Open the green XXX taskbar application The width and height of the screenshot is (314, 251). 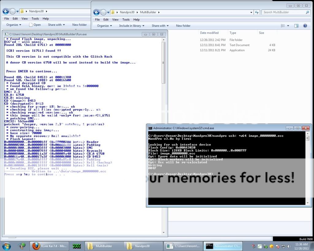(76, 246)
